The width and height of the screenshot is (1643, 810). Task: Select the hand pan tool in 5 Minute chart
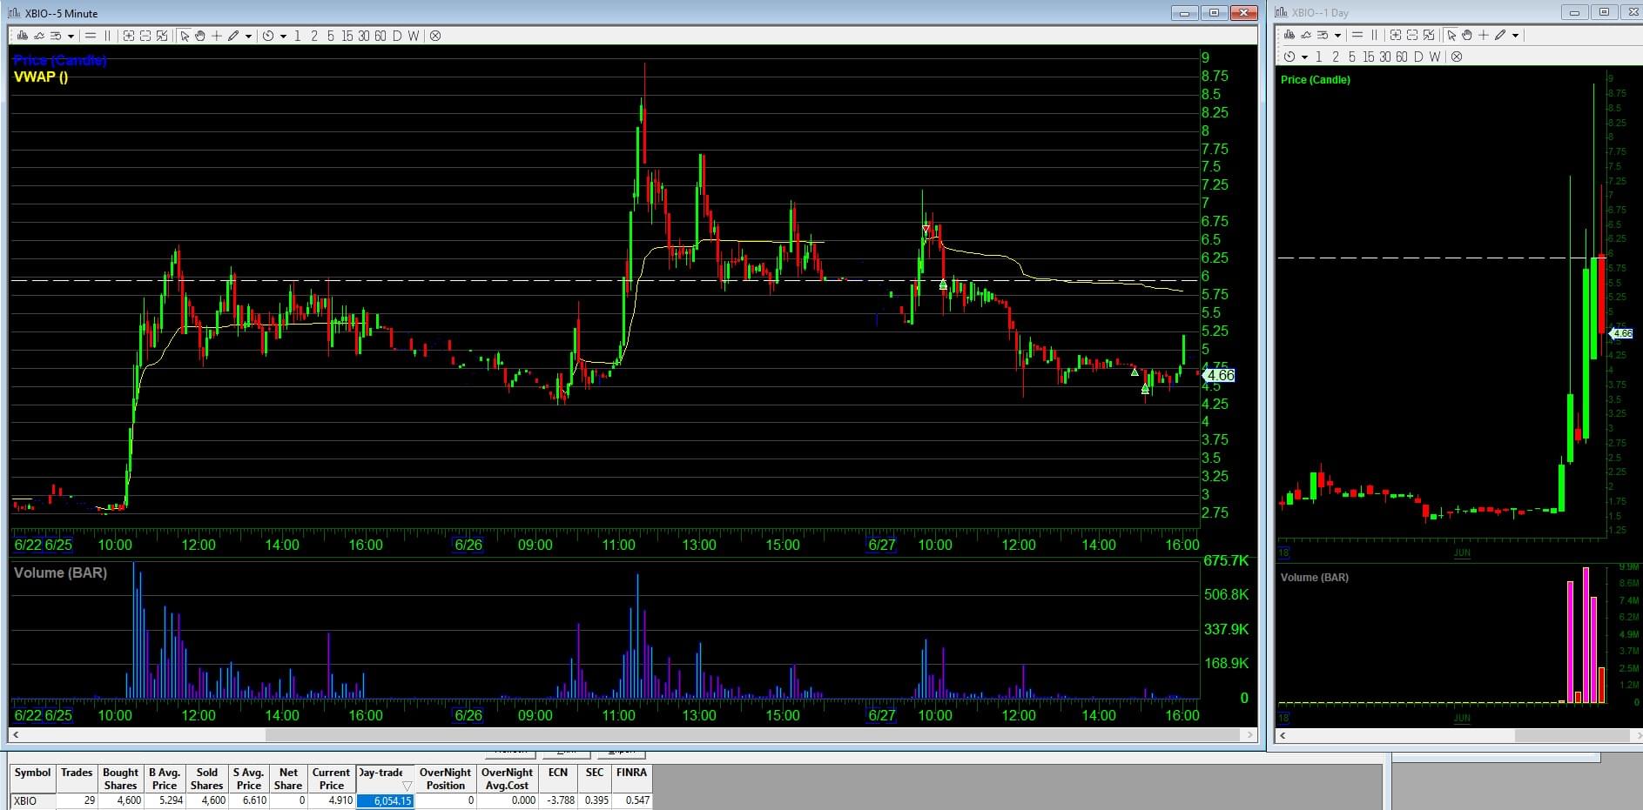click(x=200, y=36)
